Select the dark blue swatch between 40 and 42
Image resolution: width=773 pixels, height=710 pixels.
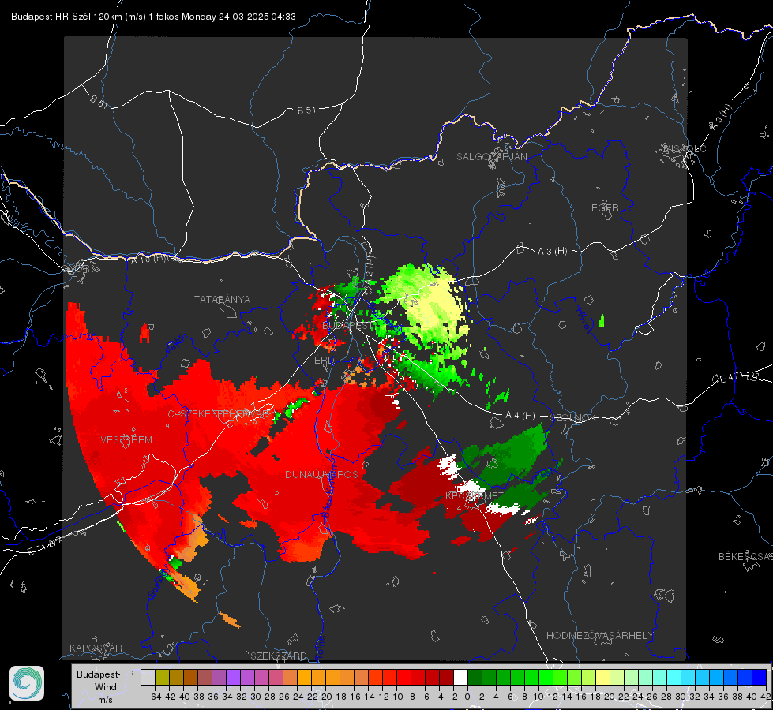(x=760, y=677)
